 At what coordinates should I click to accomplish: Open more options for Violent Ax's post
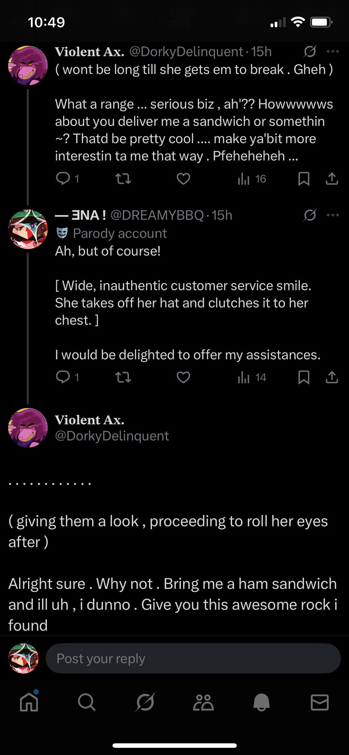[x=333, y=51]
